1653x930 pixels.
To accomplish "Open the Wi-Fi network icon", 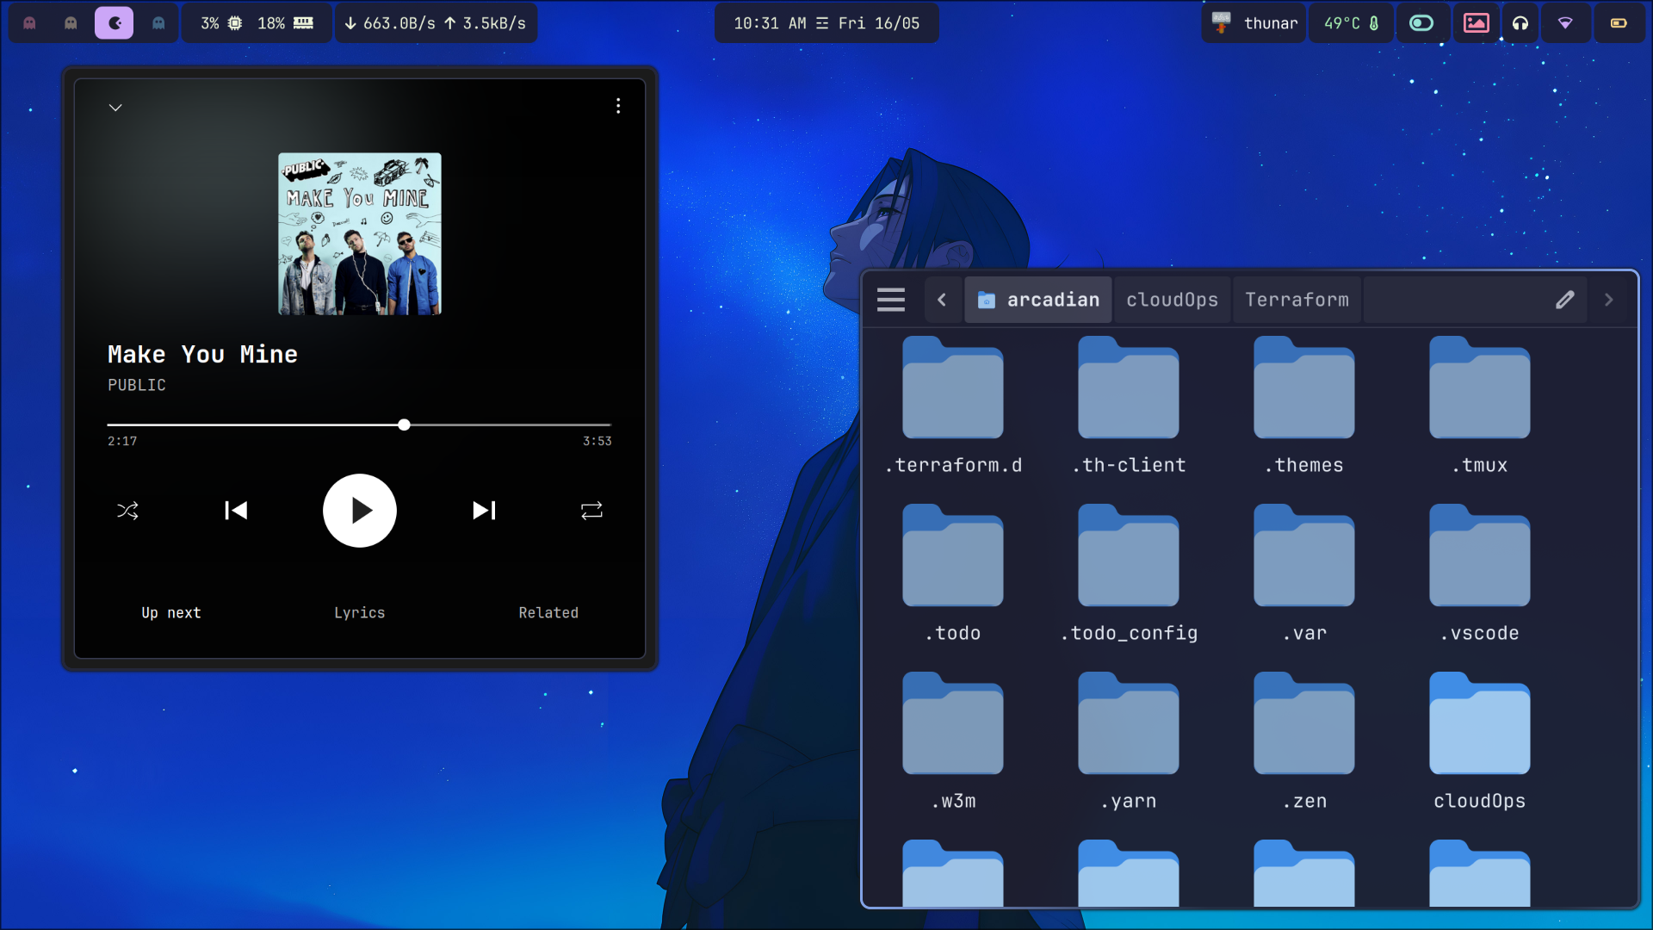I will 1565,23.
